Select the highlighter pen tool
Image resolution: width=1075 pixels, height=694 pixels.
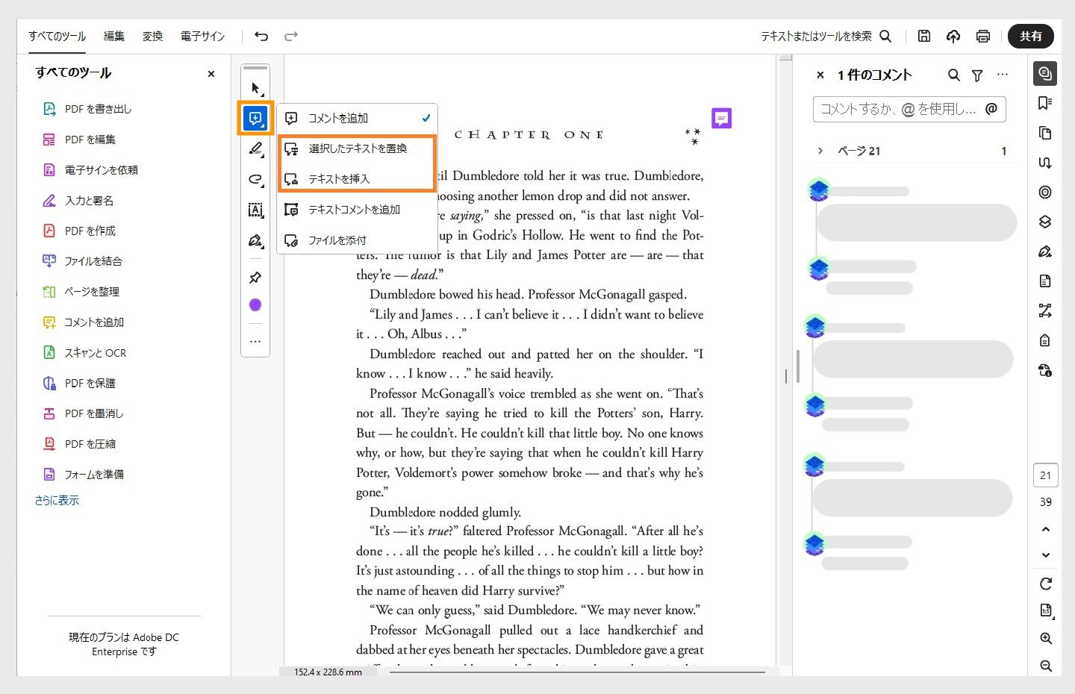click(x=255, y=149)
